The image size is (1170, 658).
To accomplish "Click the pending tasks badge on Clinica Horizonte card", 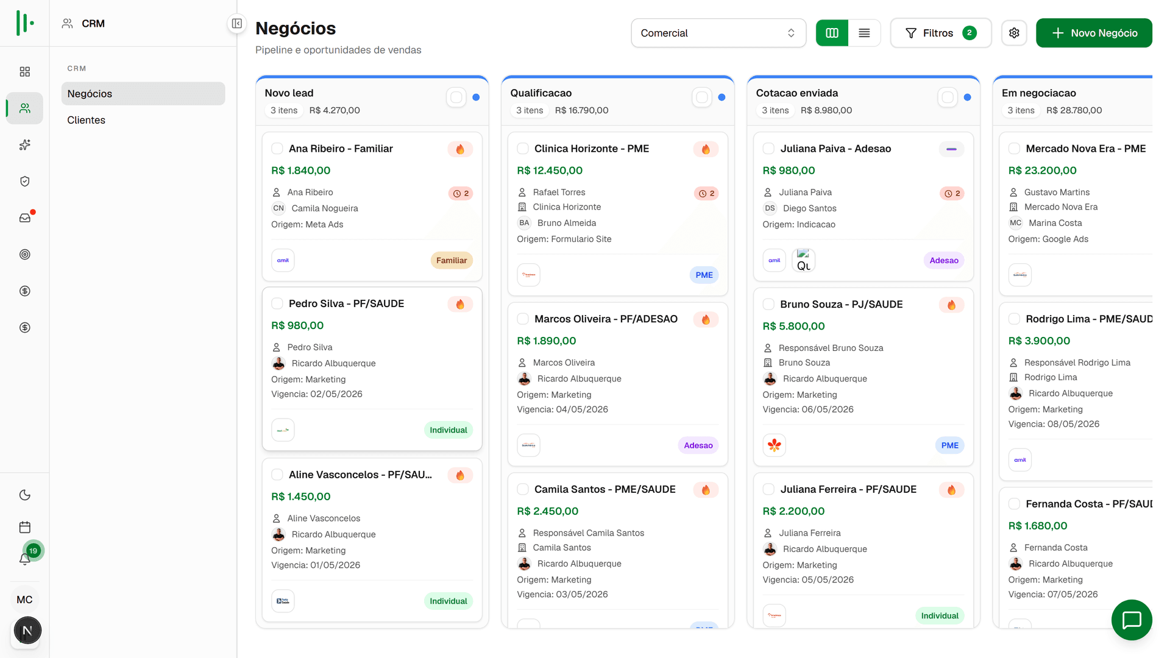I will (706, 194).
